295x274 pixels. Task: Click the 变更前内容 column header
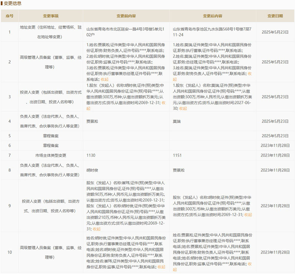126,16
